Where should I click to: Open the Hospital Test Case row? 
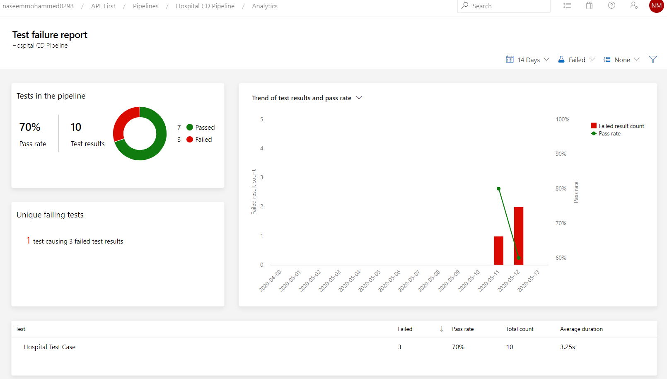click(334, 347)
